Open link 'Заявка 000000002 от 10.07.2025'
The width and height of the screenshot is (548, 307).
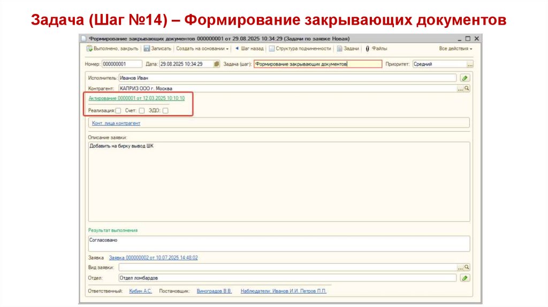click(x=154, y=257)
